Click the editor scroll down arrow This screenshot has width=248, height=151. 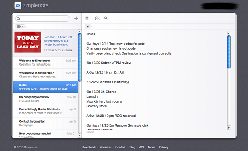[x=229, y=128]
